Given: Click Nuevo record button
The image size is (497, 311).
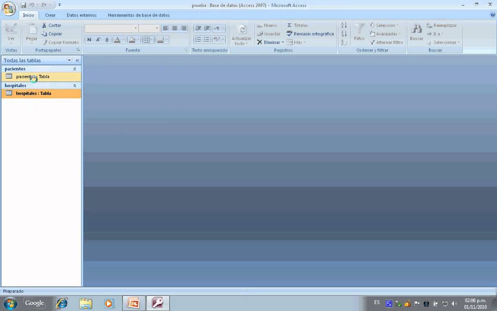Looking at the screenshot, I should coord(267,25).
